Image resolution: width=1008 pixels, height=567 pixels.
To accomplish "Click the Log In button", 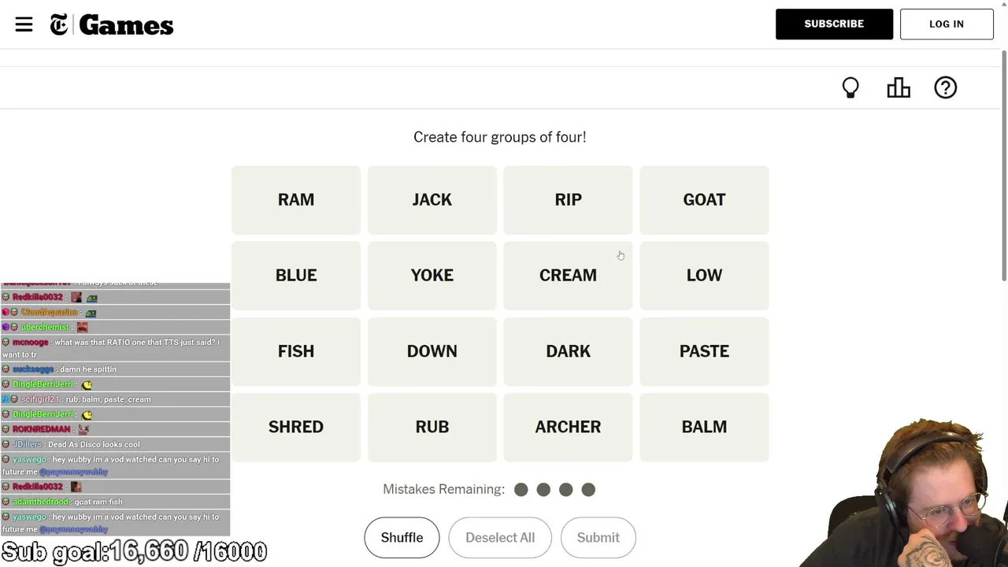I will pos(946,24).
